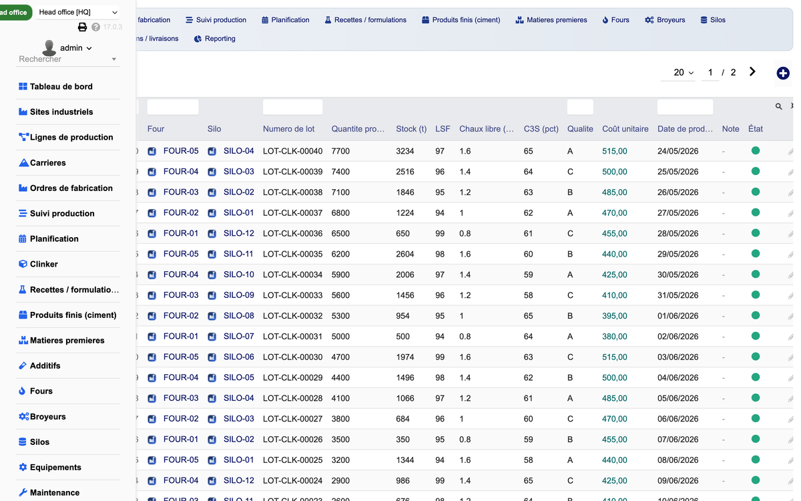Open the SILO-09 link in LOT-CLK-00033 row
The image size is (801, 501).
pyautogui.click(x=239, y=295)
